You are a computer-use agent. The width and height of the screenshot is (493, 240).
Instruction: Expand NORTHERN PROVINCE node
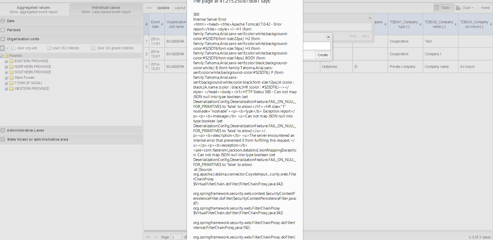pyautogui.click(x=6, y=67)
